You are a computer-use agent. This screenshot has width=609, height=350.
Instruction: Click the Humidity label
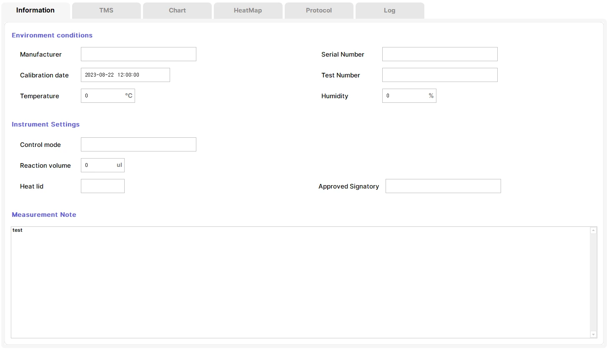(335, 96)
